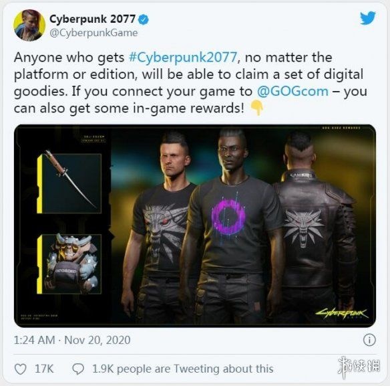Click the pointing-down hand emoji
This screenshot has width=390, height=386.
click(x=256, y=108)
